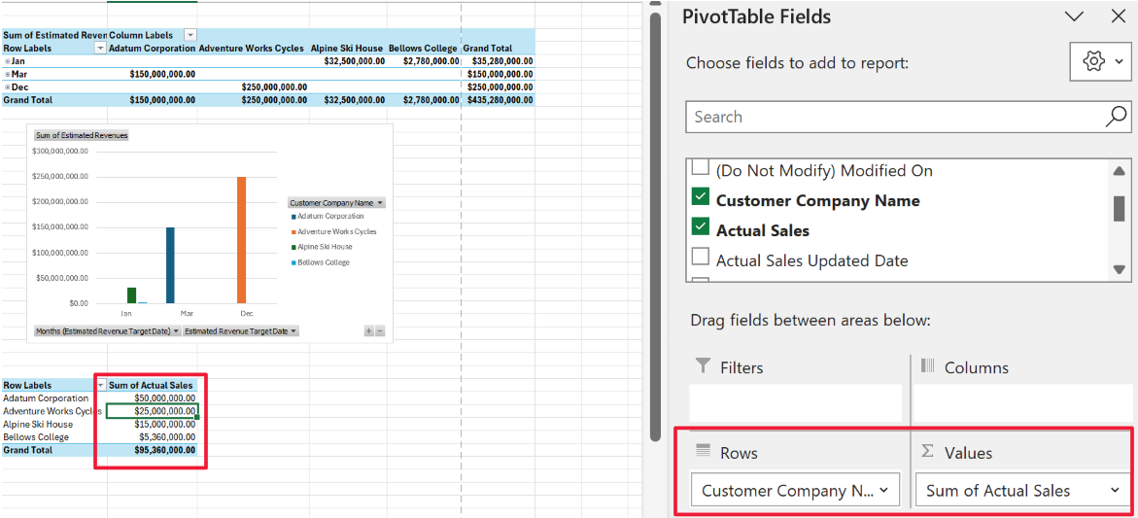Screen dimensions: 1138x518
Task: Collapse the PivotTable Fields pane with its chevron
Action: click(x=1074, y=17)
